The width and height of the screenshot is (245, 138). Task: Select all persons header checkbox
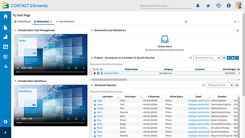click(91, 97)
